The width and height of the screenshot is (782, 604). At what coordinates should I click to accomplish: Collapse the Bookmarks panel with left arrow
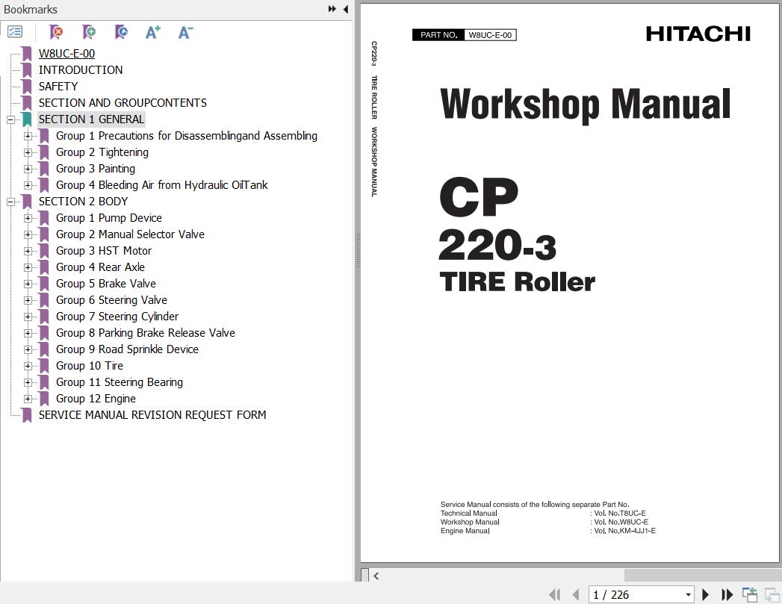[345, 10]
